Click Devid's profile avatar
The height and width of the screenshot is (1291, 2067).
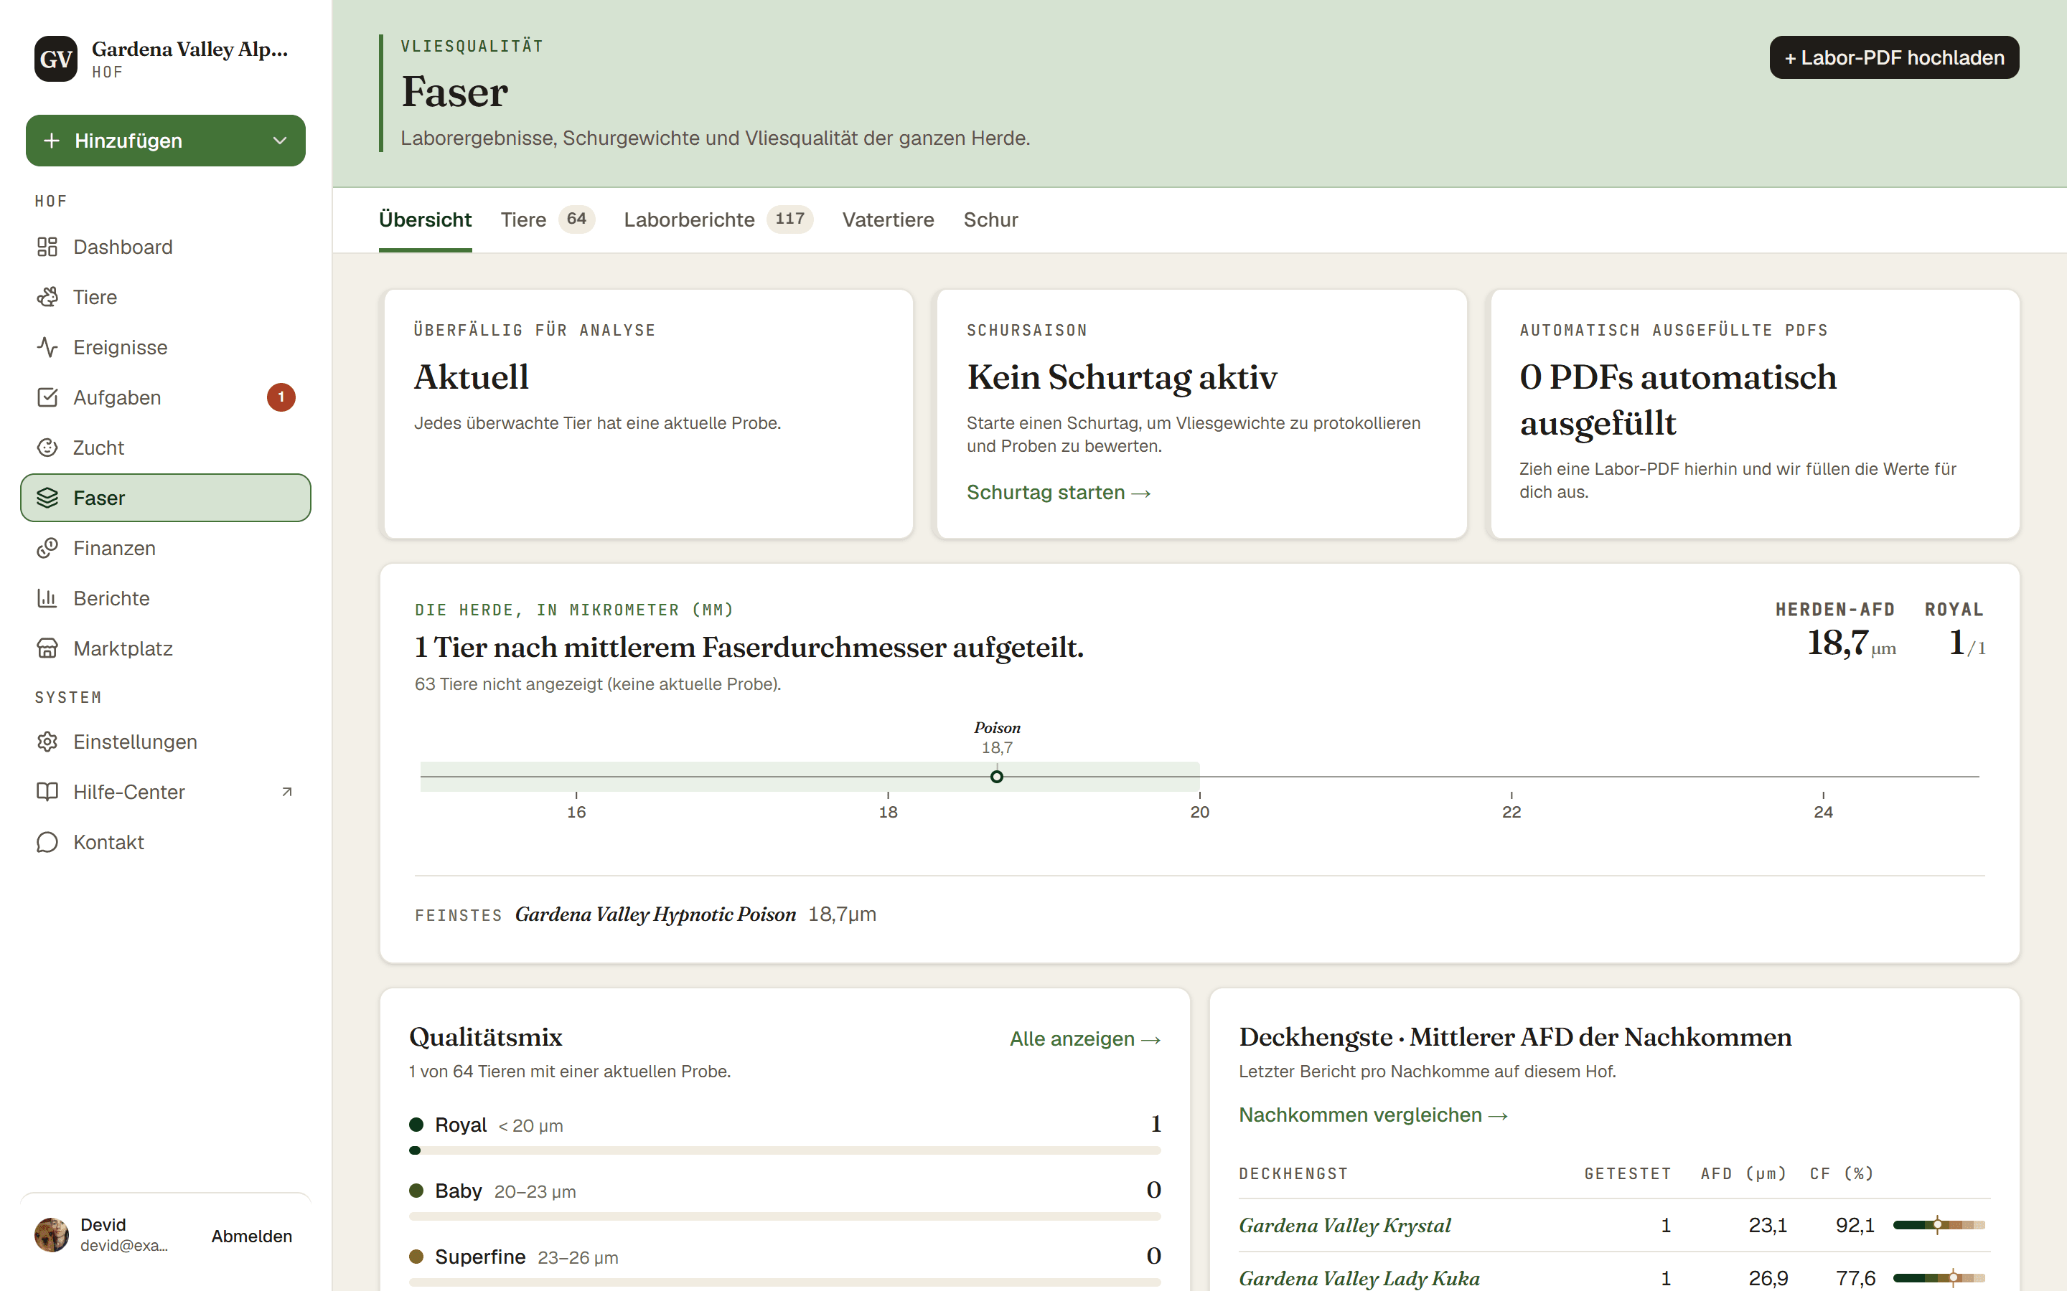51,1234
